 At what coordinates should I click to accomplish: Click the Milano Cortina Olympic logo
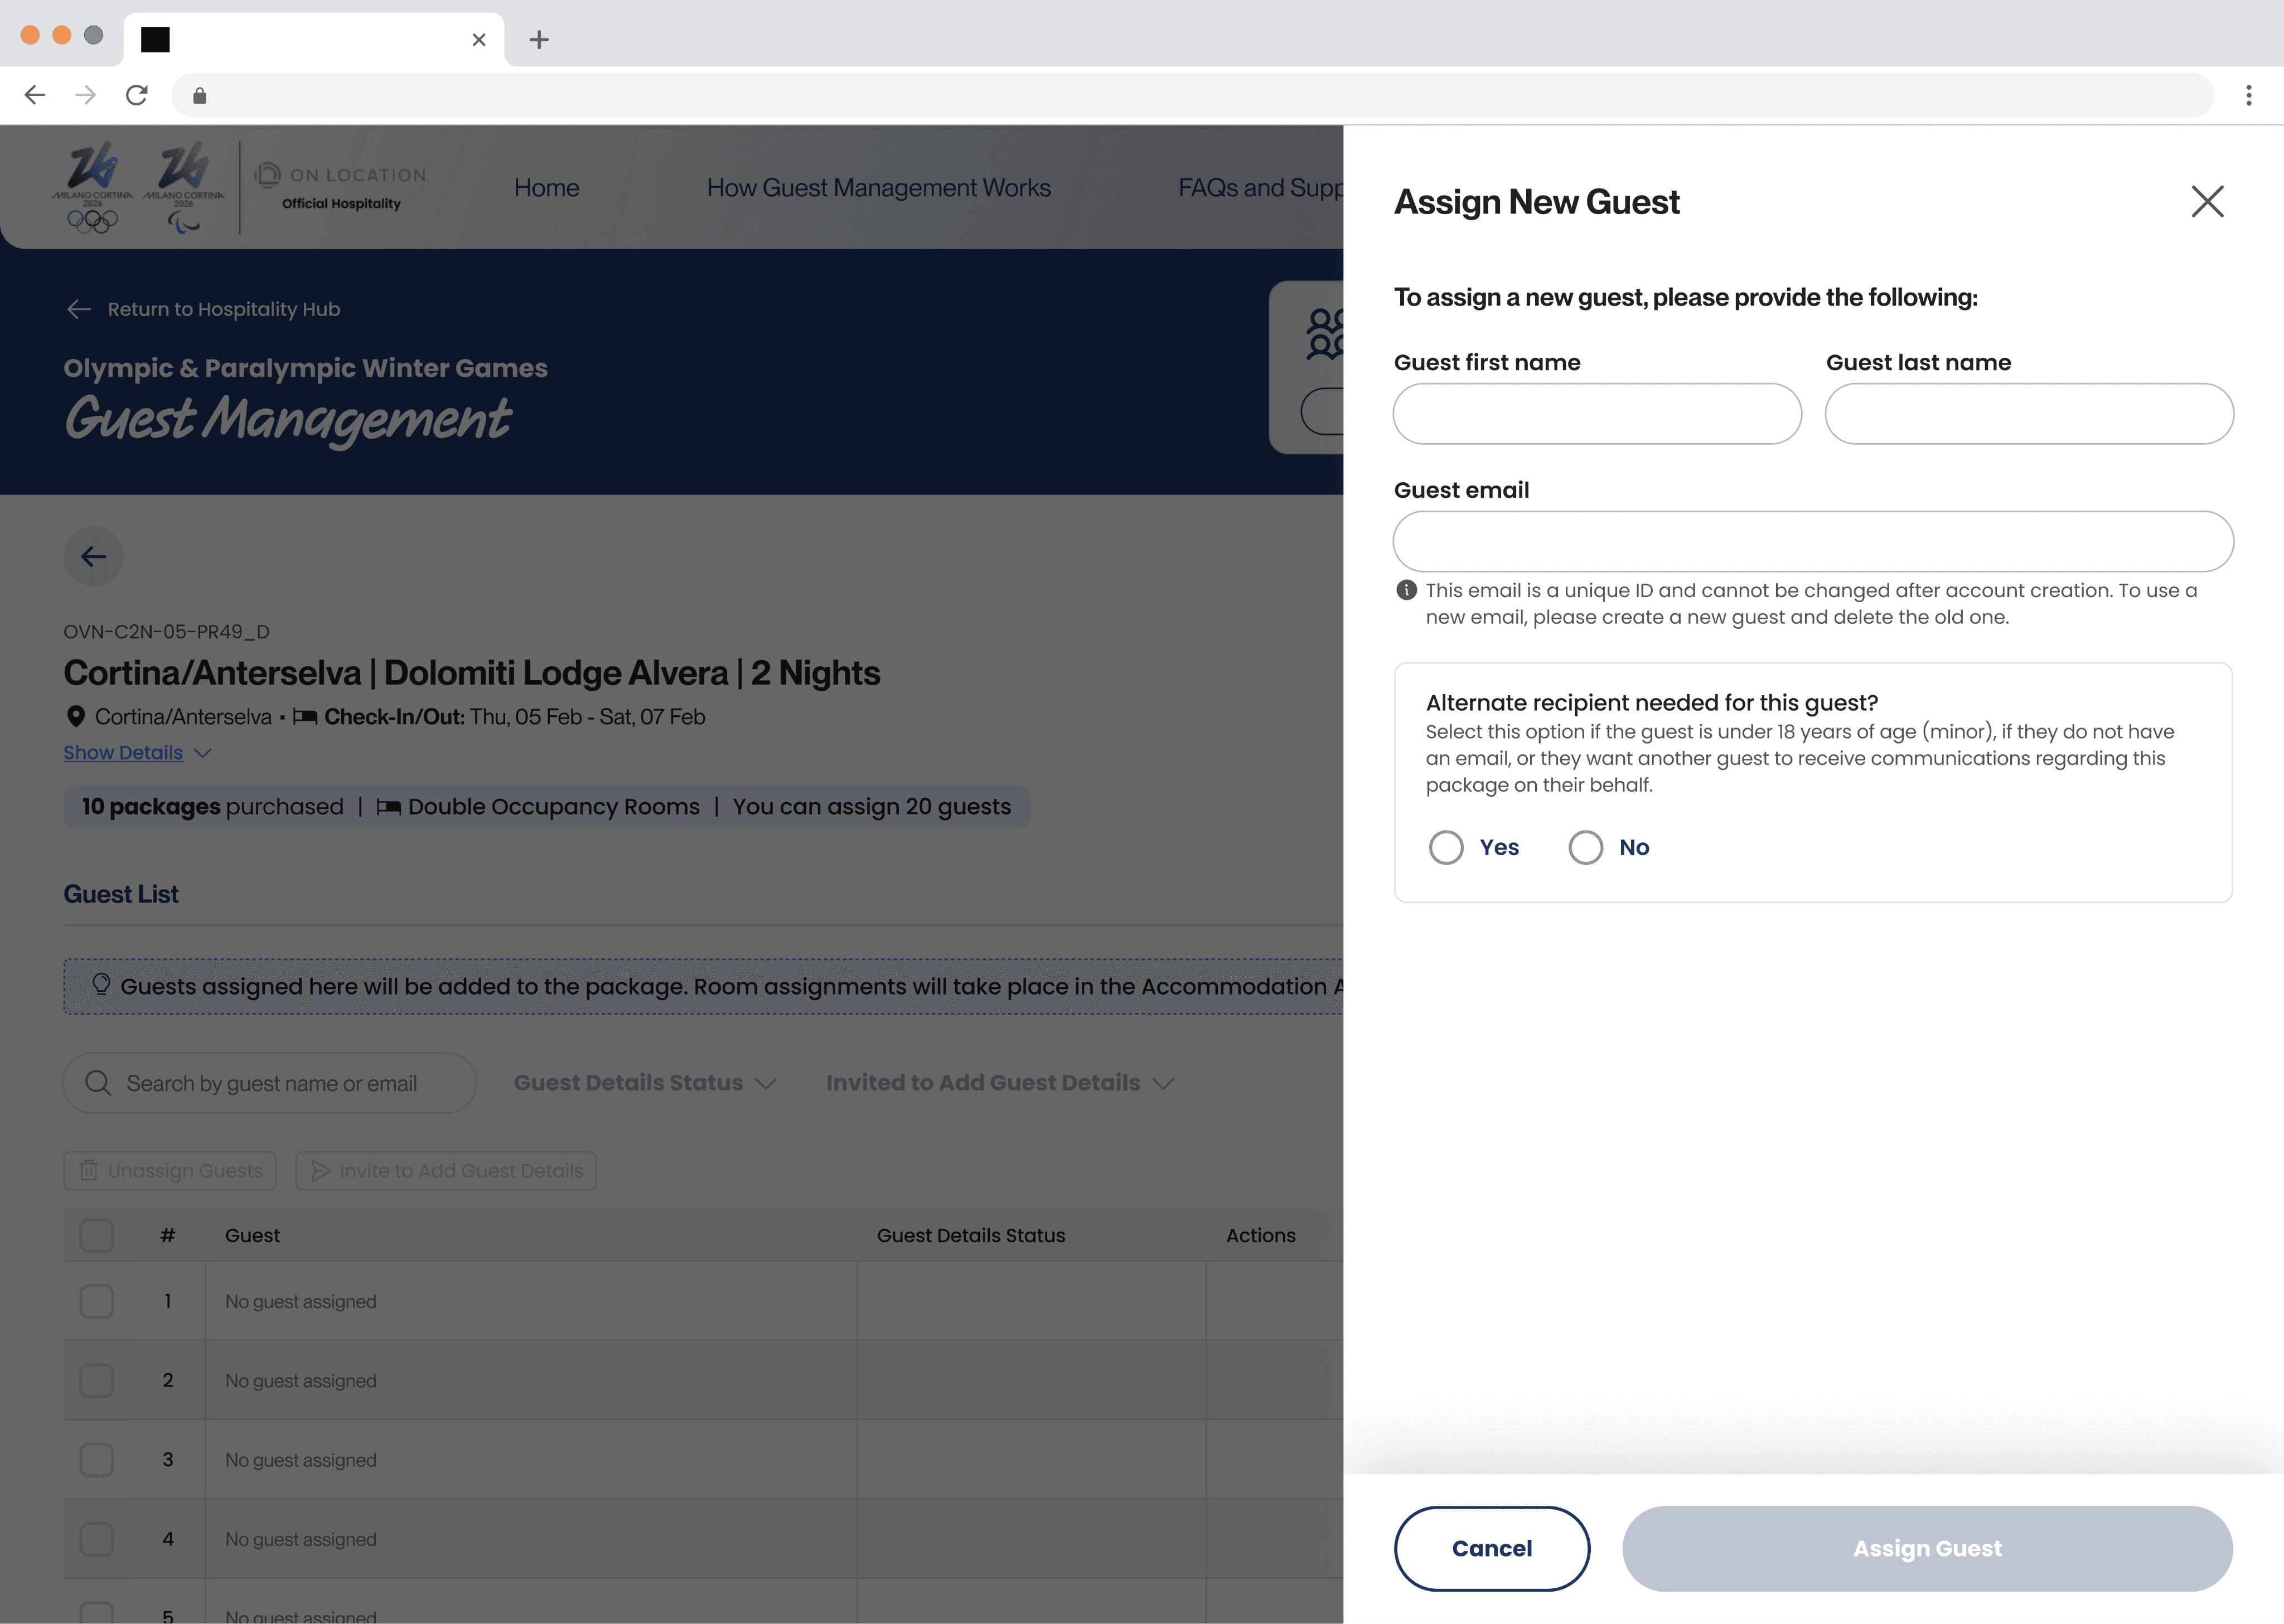(93, 187)
